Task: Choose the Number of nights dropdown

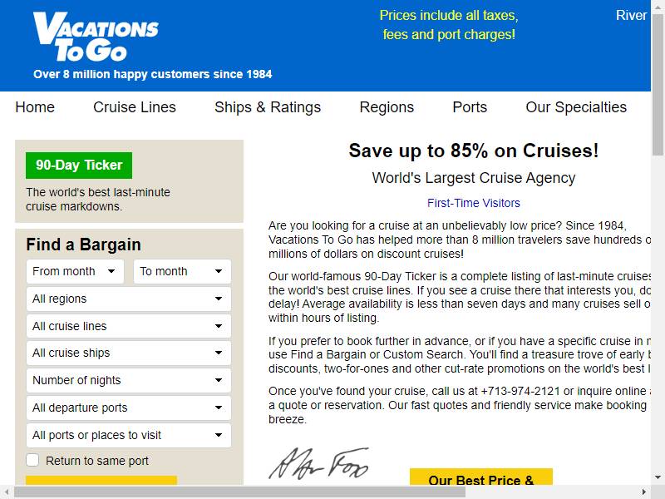Action: pyautogui.click(x=129, y=380)
